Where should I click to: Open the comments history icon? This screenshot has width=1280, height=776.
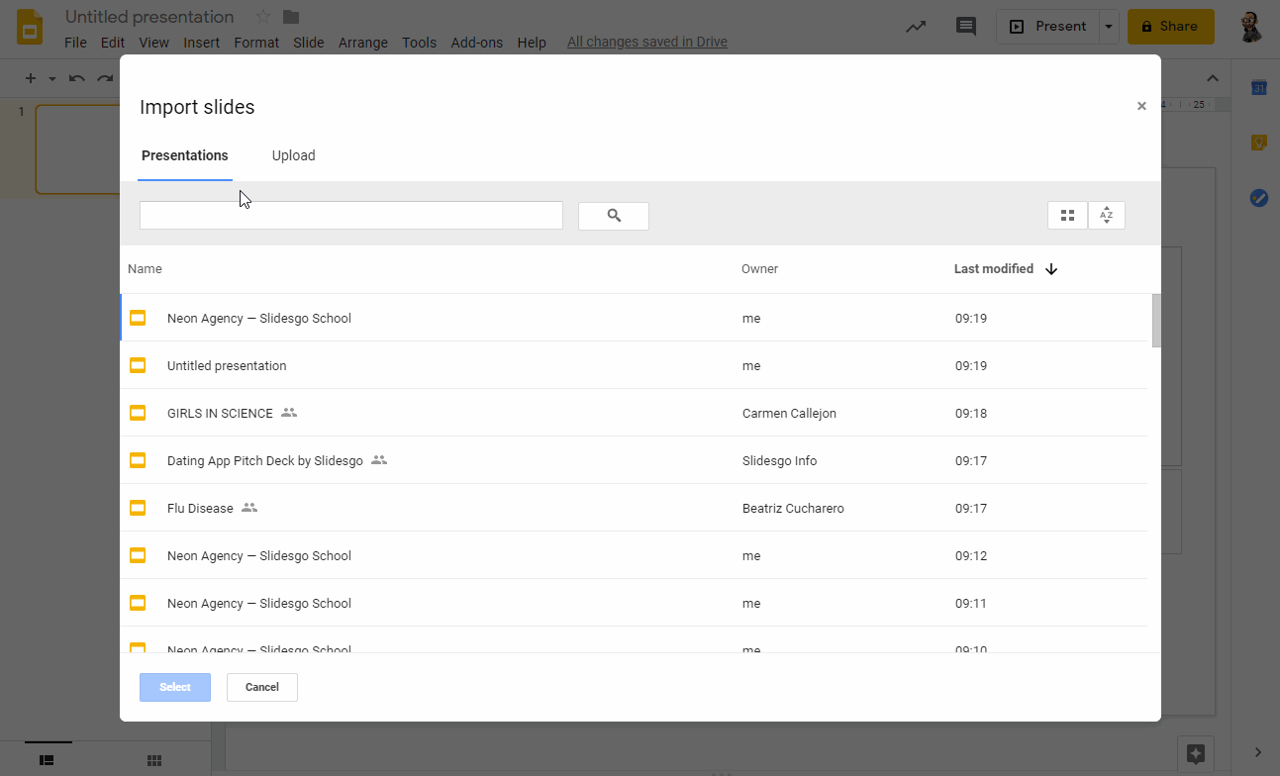pos(965,27)
